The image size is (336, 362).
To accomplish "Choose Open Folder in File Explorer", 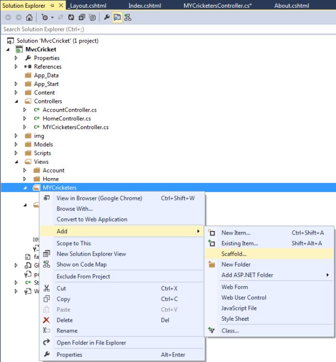I will 122,343.
